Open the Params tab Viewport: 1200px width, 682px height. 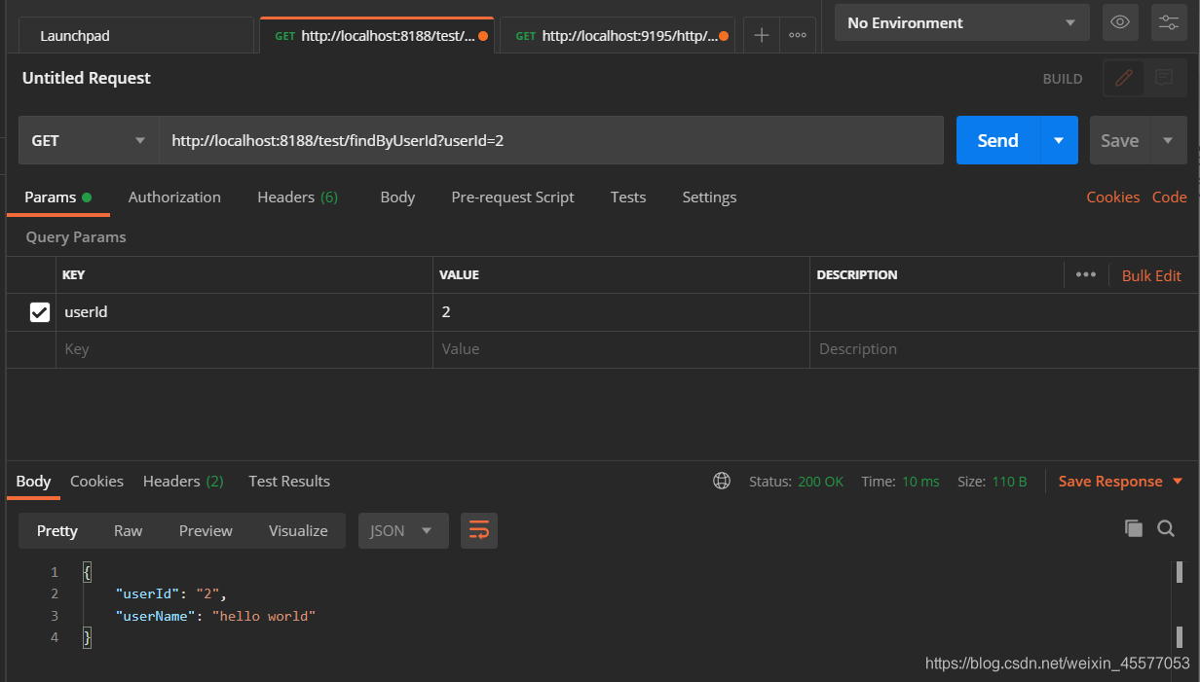[57, 197]
